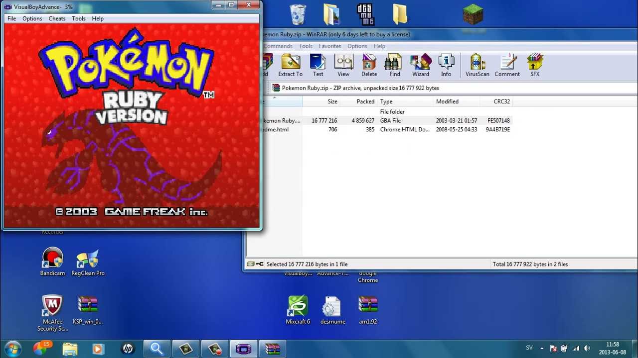The height and width of the screenshot is (358, 638).
Task: Open WinRAR Options menu
Action: point(357,46)
